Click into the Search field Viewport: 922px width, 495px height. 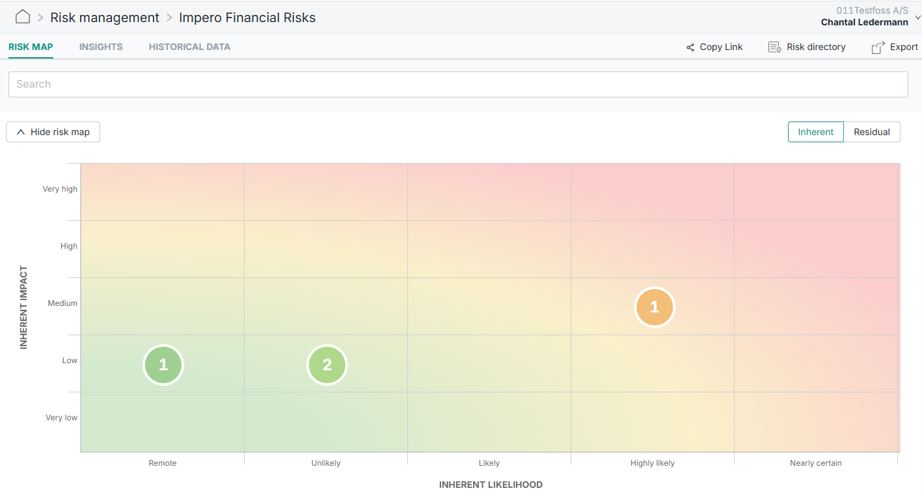(x=458, y=84)
